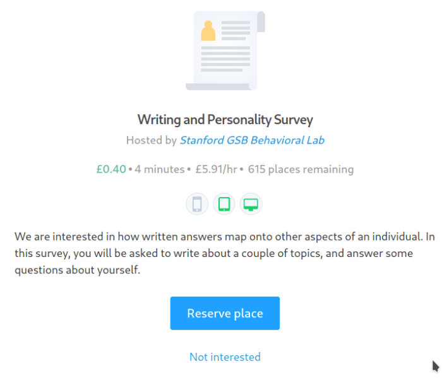Click the Writing and Personality Survey title
This screenshot has width=442, height=388.
coord(225,120)
